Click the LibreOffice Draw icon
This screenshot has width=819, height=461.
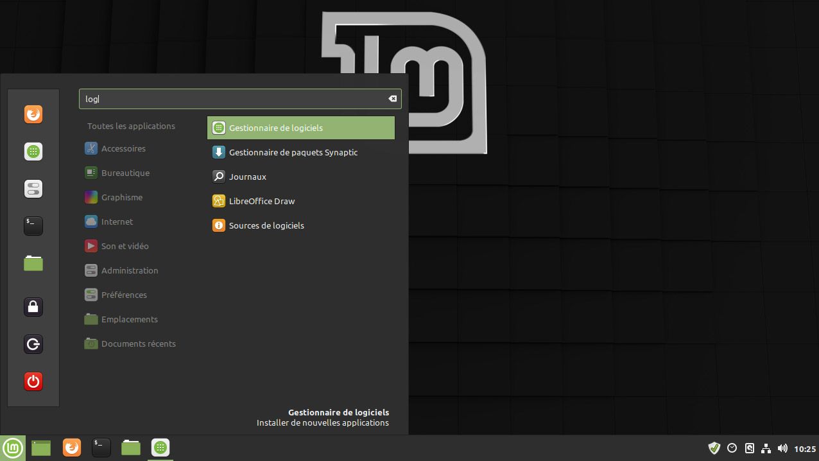pyautogui.click(x=219, y=201)
